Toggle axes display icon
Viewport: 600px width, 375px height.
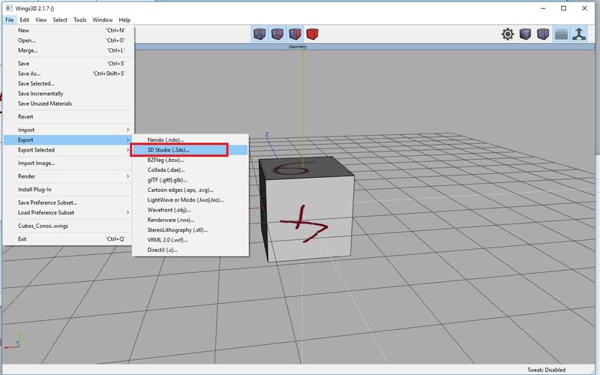pos(579,34)
